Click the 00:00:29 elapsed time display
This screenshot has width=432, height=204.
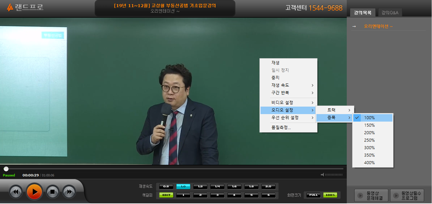coord(31,175)
